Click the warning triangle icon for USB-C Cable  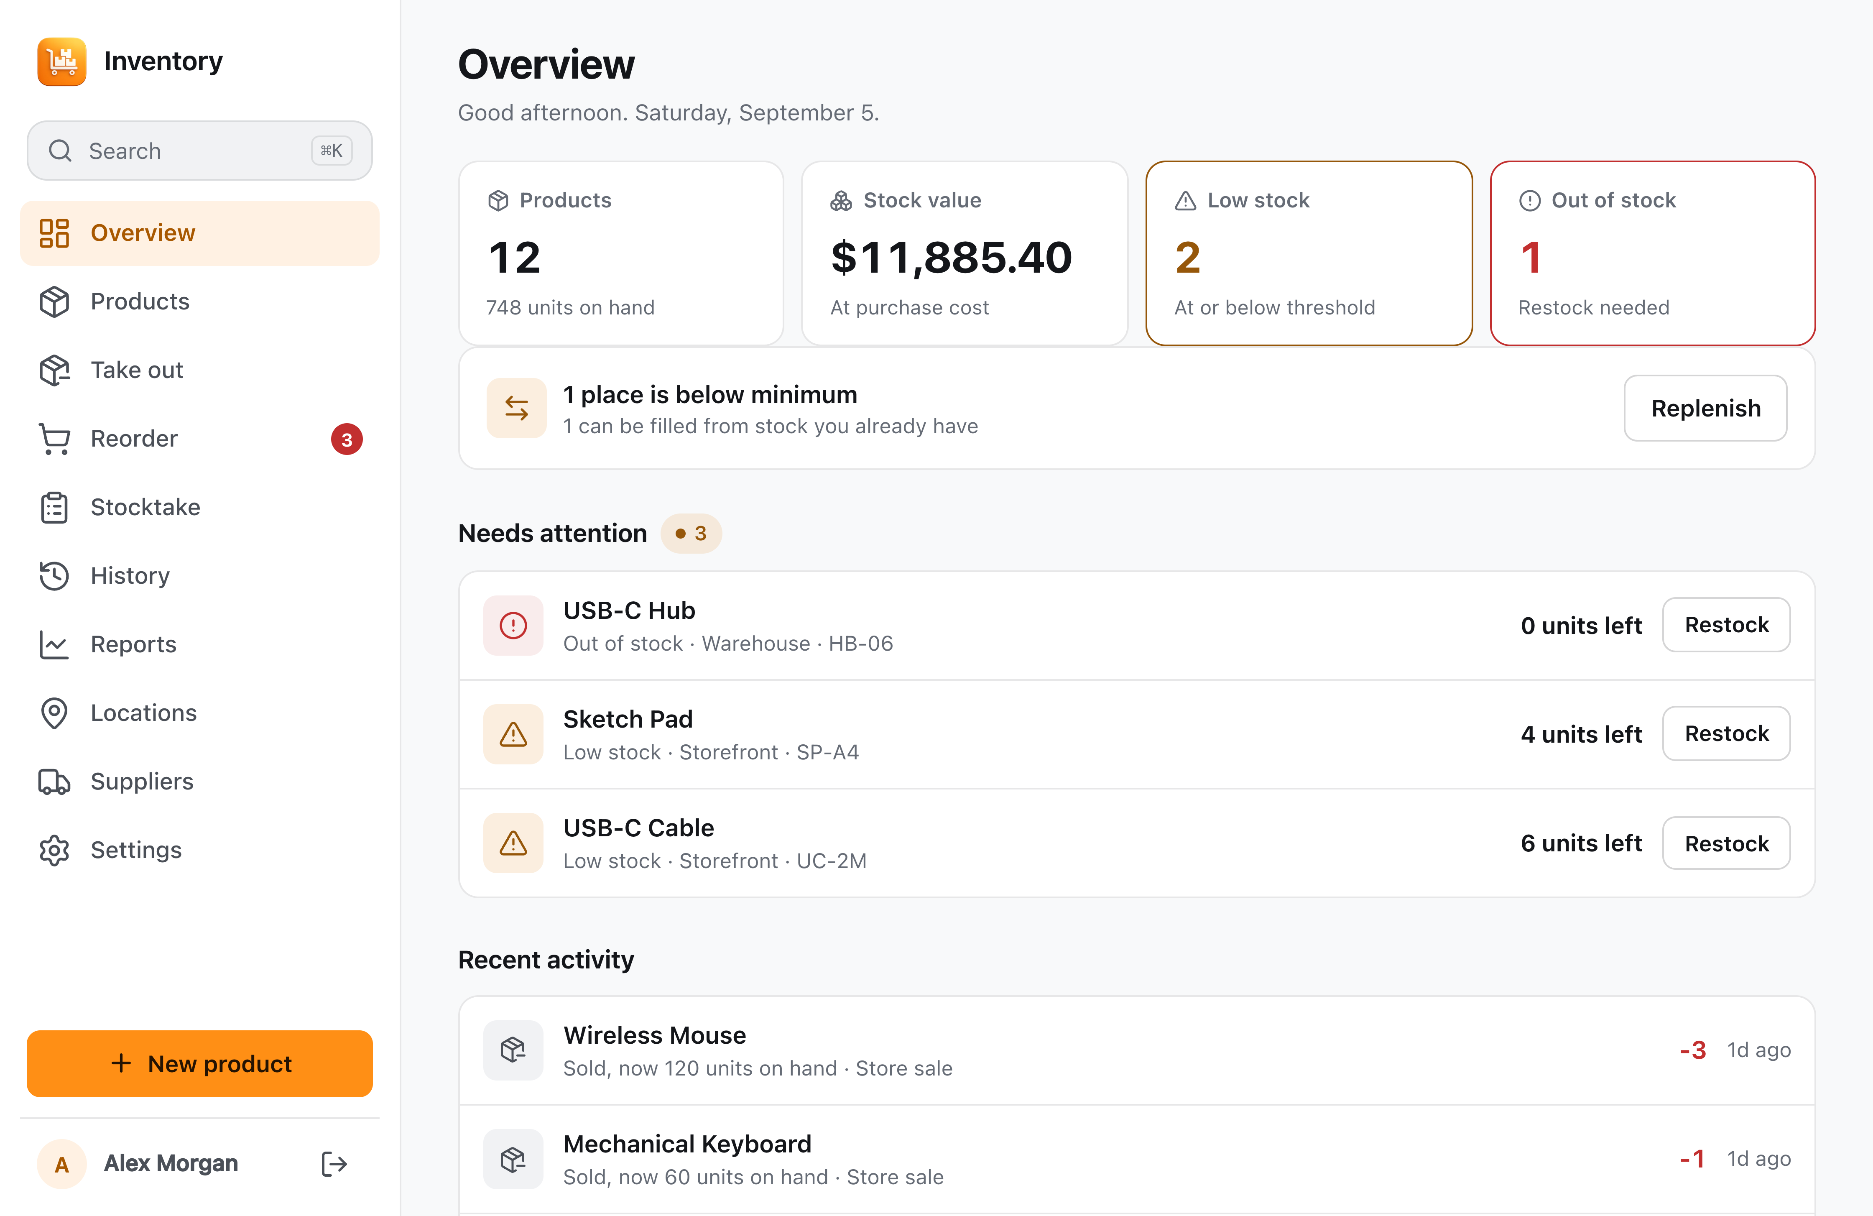pyautogui.click(x=513, y=843)
